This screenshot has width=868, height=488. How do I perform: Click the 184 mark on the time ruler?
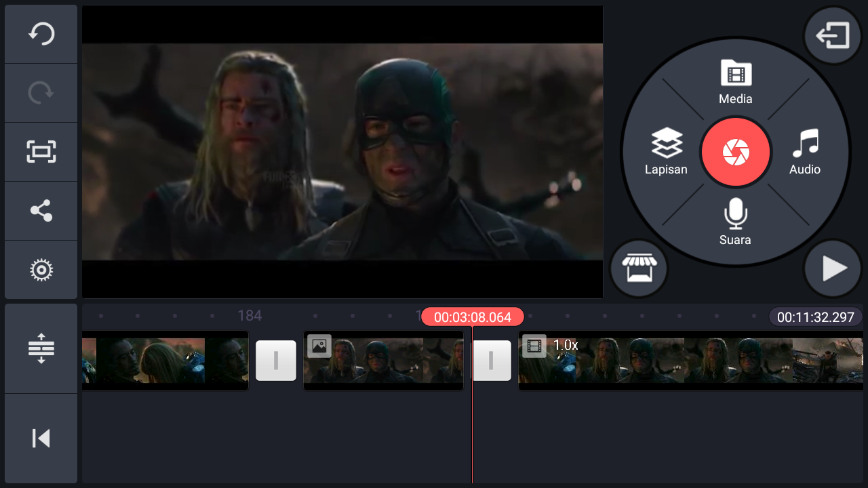point(250,316)
